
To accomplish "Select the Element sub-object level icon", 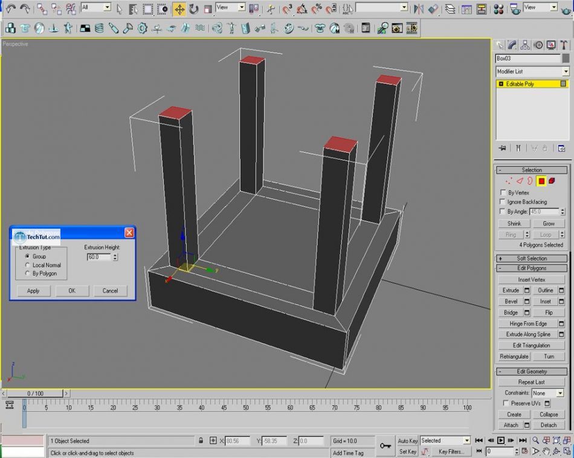I will point(552,181).
